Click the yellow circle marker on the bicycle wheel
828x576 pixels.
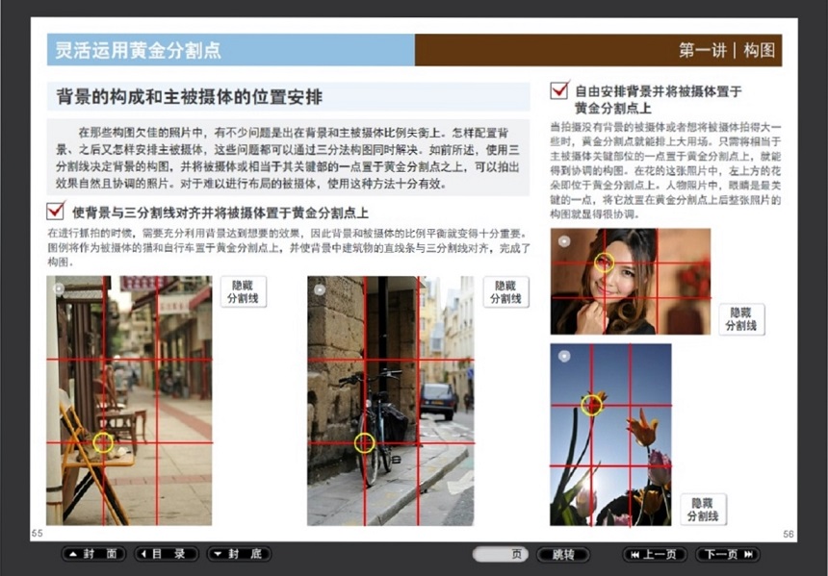coord(364,442)
